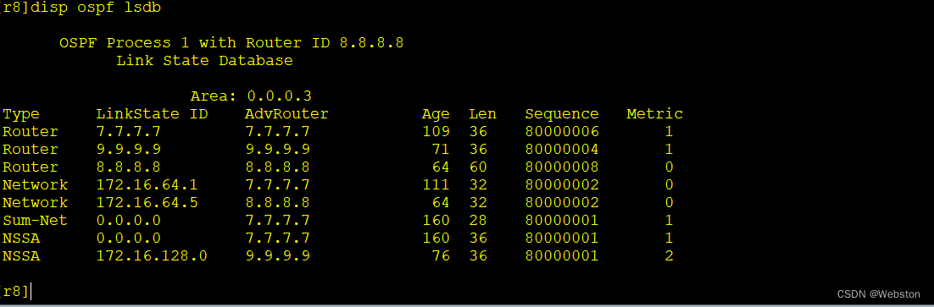This screenshot has height=307, width=934.
Task: Click the 'Sum-Net' type entry
Action: [x=35, y=221]
